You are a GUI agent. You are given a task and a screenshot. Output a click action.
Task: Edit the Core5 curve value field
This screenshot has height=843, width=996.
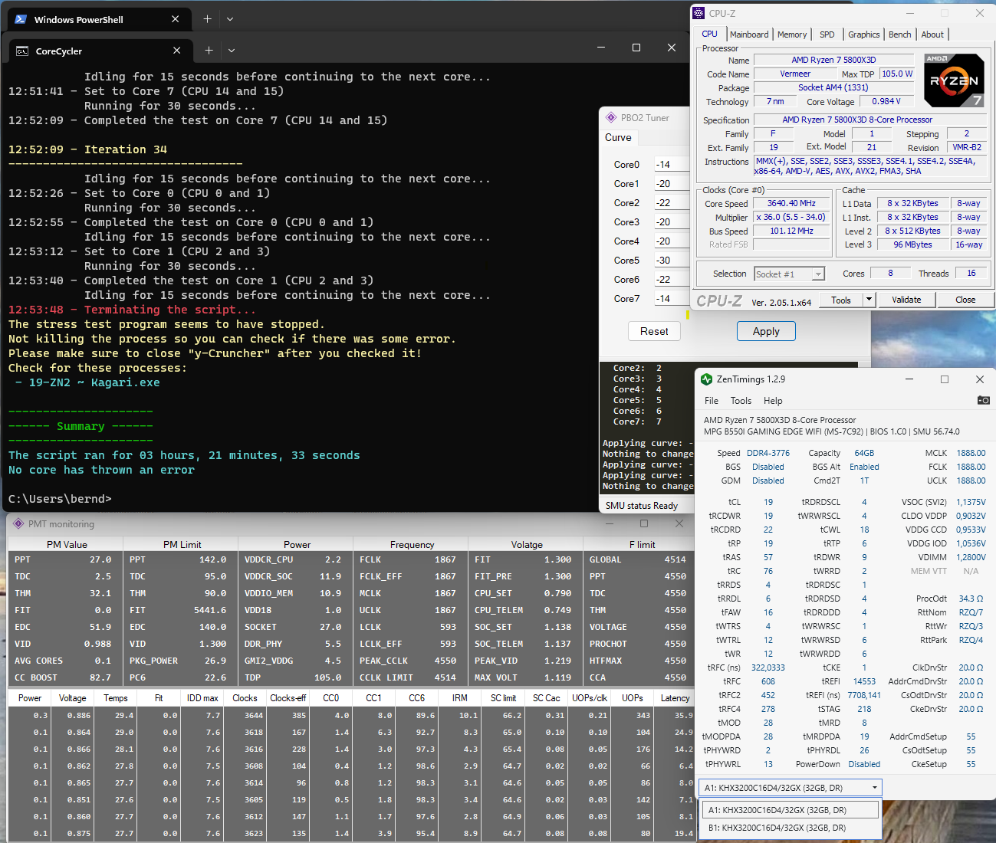pyautogui.click(x=672, y=261)
